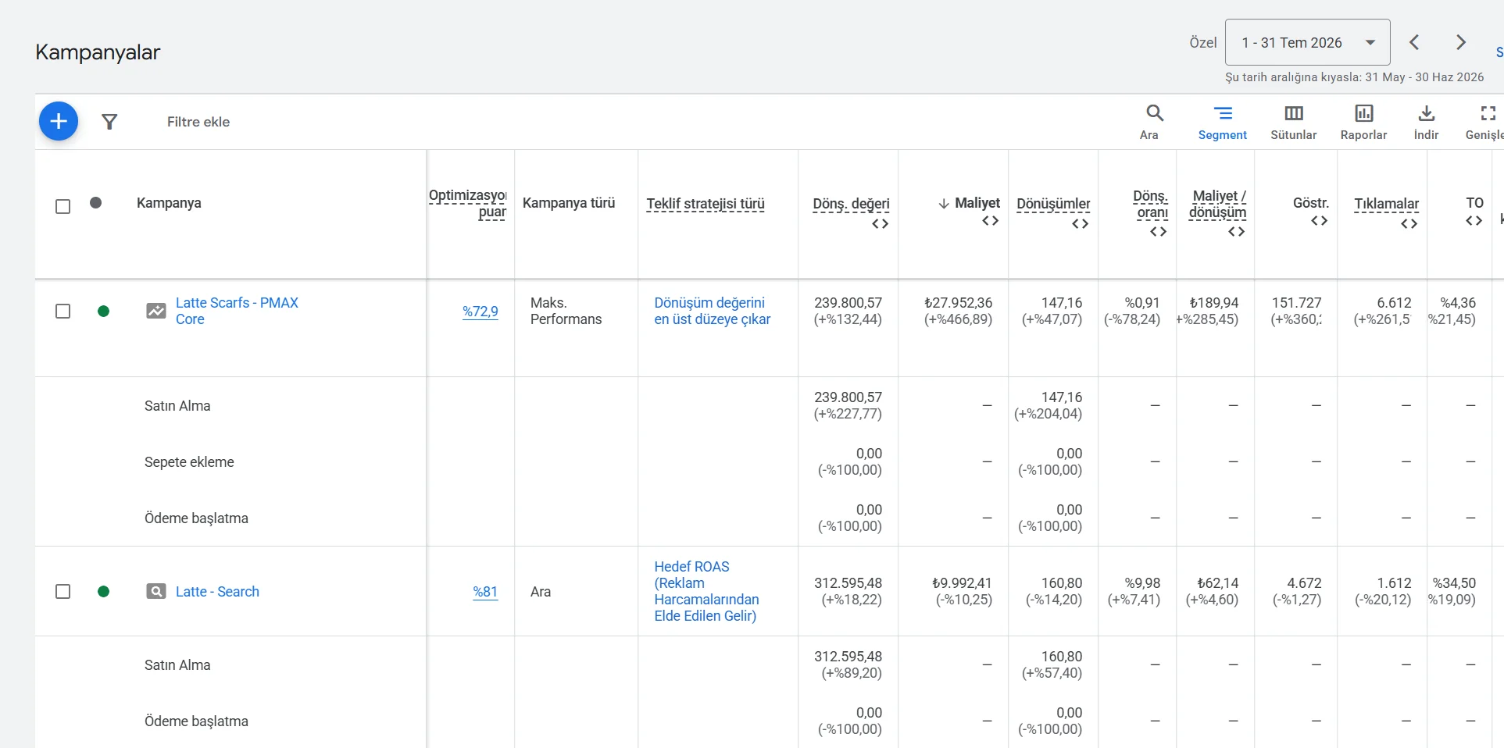
Task: Open the Segment menu
Action: point(1223,123)
